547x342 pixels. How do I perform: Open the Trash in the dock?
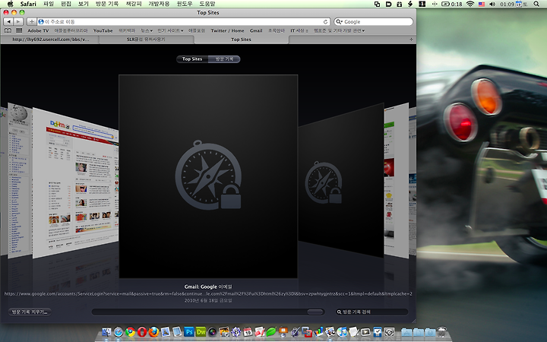(x=441, y=331)
